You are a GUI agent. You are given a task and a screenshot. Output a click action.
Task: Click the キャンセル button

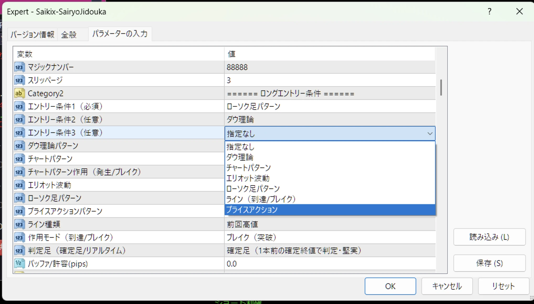click(447, 286)
